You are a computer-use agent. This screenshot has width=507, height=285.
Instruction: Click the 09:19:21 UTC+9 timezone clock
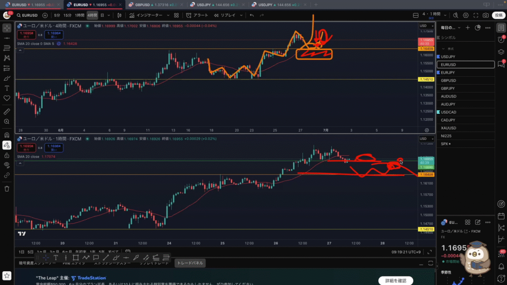(x=406, y=252)
